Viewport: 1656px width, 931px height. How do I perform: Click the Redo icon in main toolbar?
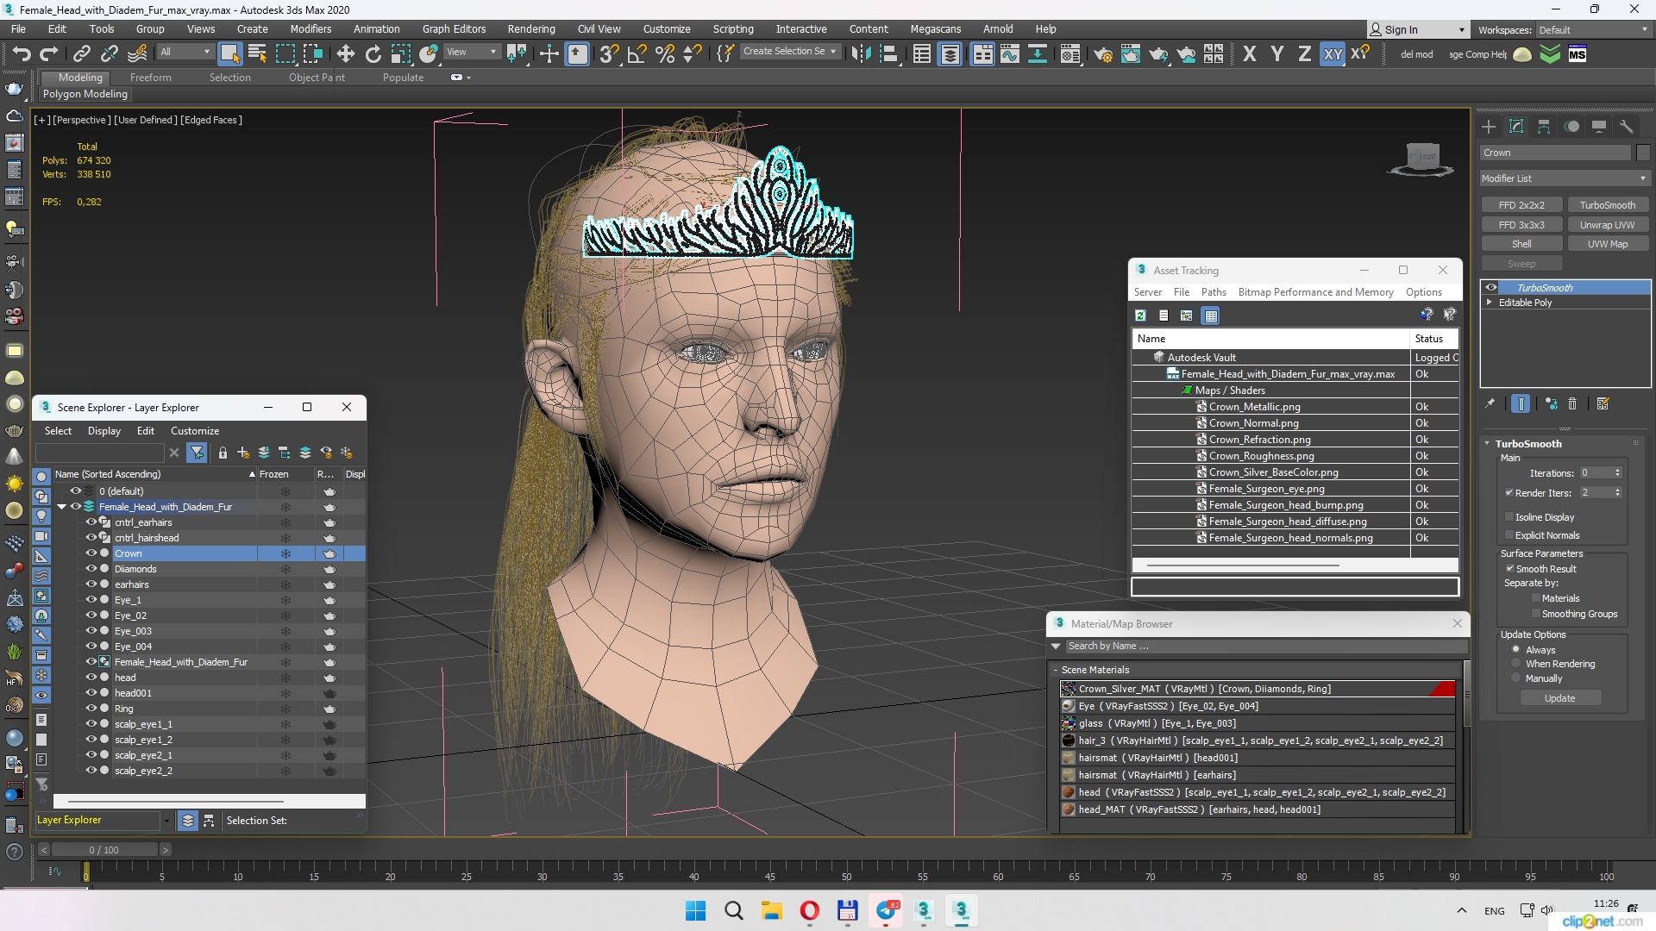tap(49, 54)
